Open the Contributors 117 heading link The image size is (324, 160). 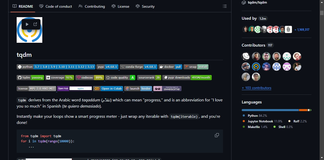tap(258, 45)
